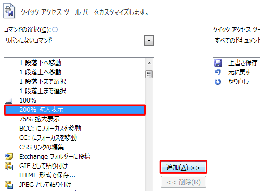This screenshot has width=260, height=191.
Task: Open the すべてのドキュメント combo box
Action: pyautogui.click(x=237, y=41)
